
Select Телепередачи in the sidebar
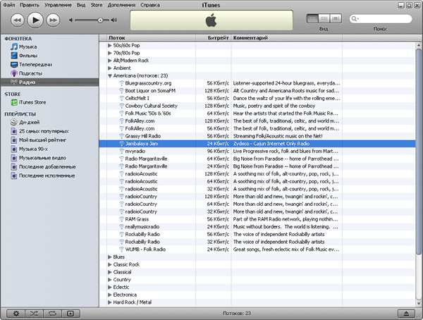pyautogui.click(x=49, y=64)
